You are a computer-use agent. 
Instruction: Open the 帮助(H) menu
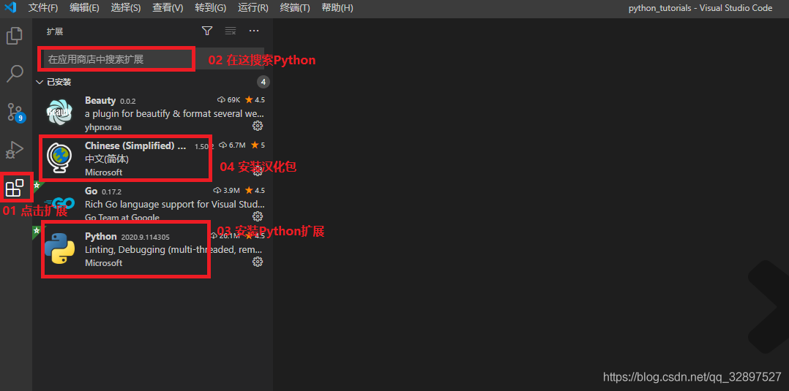tap(337, 8)
